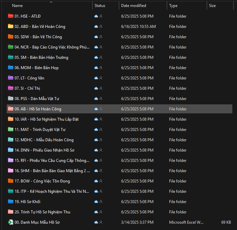Click the red folder icon for 01. HSE - ATLĐ
Screen dimensions: 237x230
coord(10,16)
